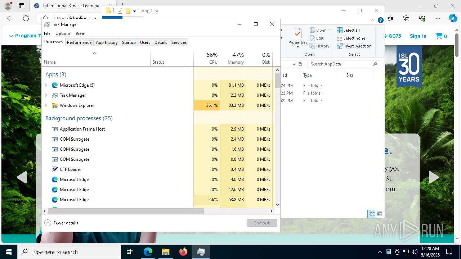Open Explorer address bar history dropdown
This screenshot has height=259, width=461.
(294, 64)
